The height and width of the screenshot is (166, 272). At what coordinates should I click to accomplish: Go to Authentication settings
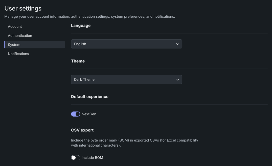click(x=20, y=36)
